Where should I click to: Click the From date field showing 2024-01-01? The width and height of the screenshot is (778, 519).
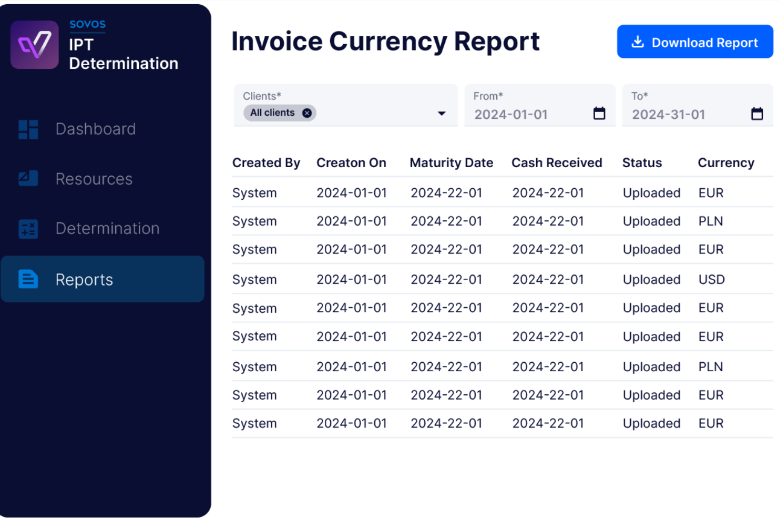tap(511, 114)
